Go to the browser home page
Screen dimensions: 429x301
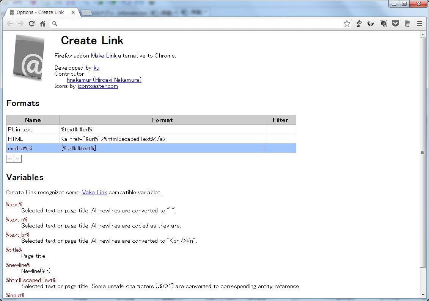point(43,24)
